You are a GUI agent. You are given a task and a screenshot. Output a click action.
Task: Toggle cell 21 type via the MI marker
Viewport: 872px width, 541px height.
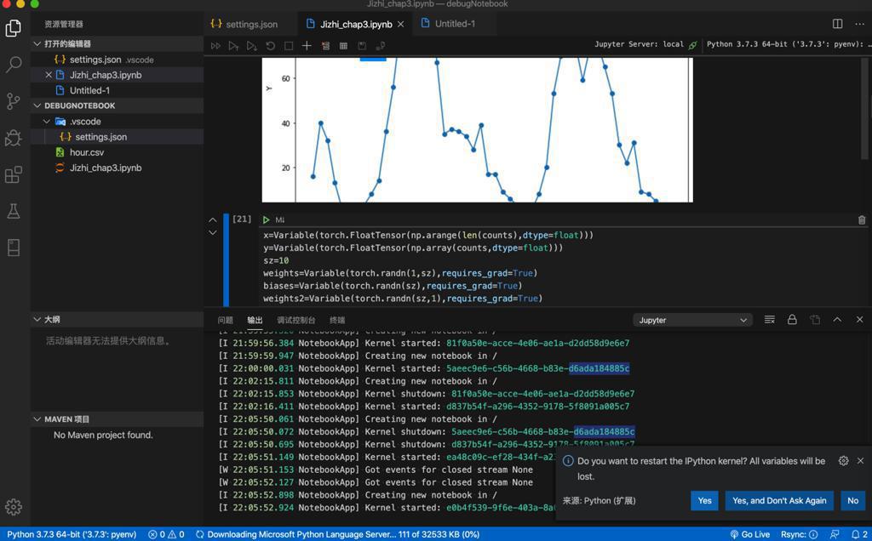[x=279, y=220]
